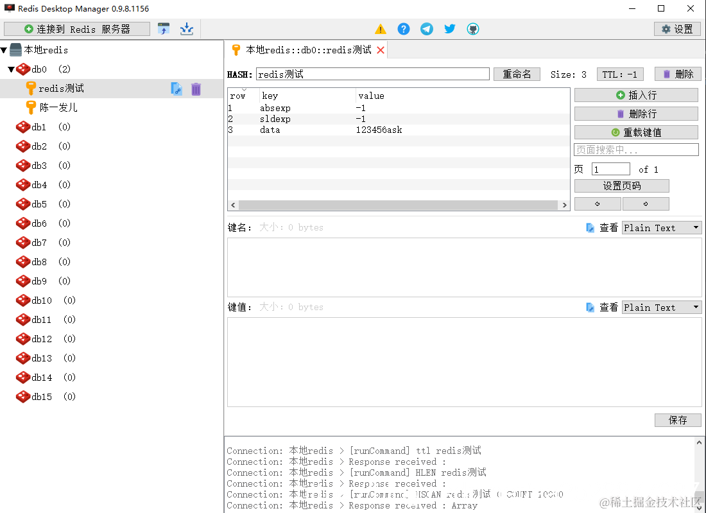This screenshot has height=513, width=706.
Task: Click the db6 database icon
Action: coord(23,223)
